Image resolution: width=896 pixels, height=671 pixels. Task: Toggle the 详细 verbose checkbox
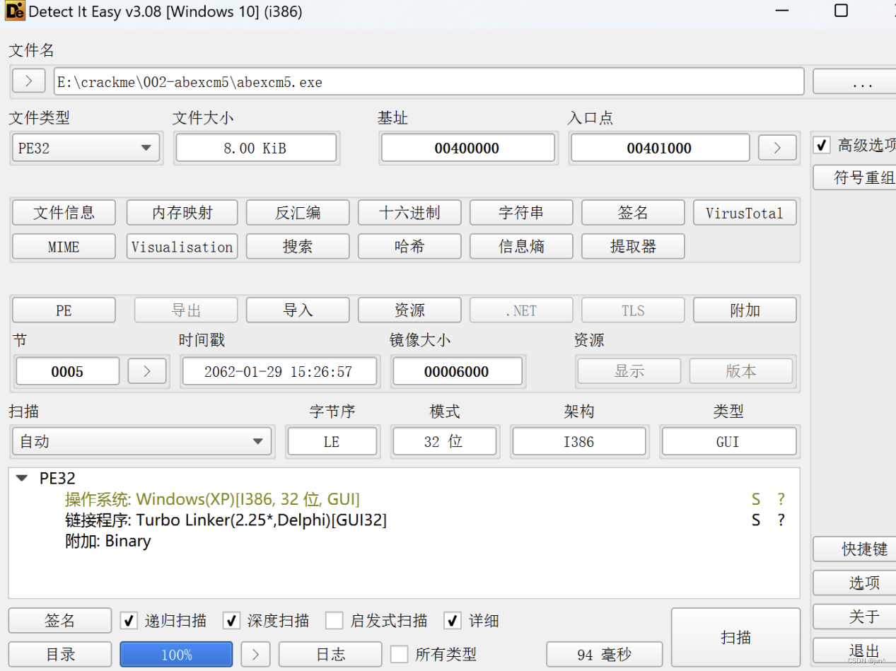click(453, 621)
